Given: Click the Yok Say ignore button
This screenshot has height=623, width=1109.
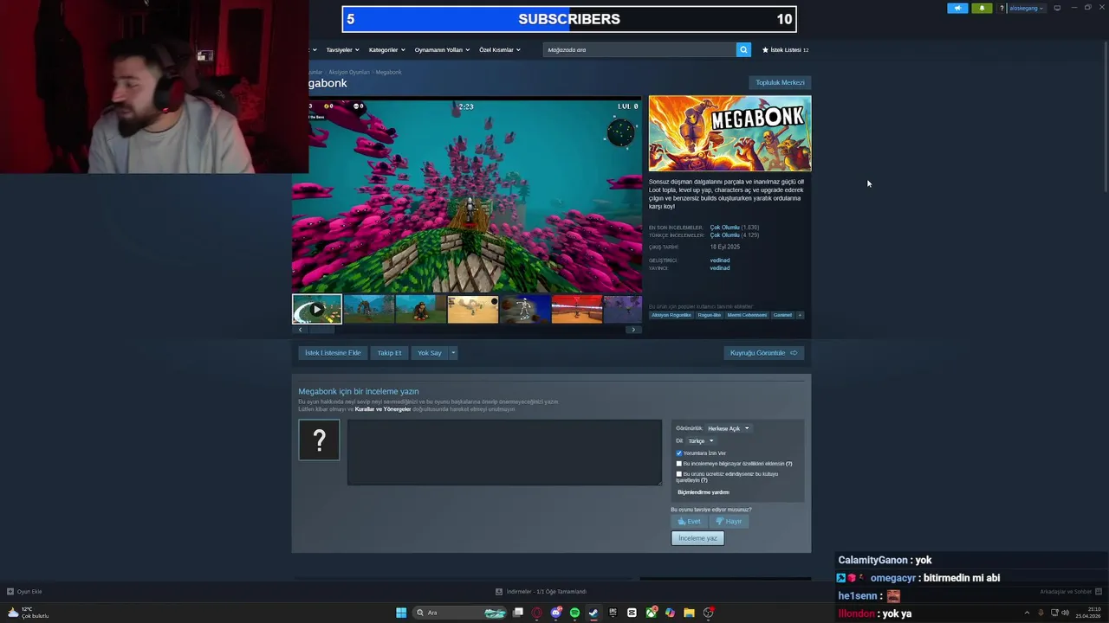Looking at the screenshot, I should coord(429,353).
